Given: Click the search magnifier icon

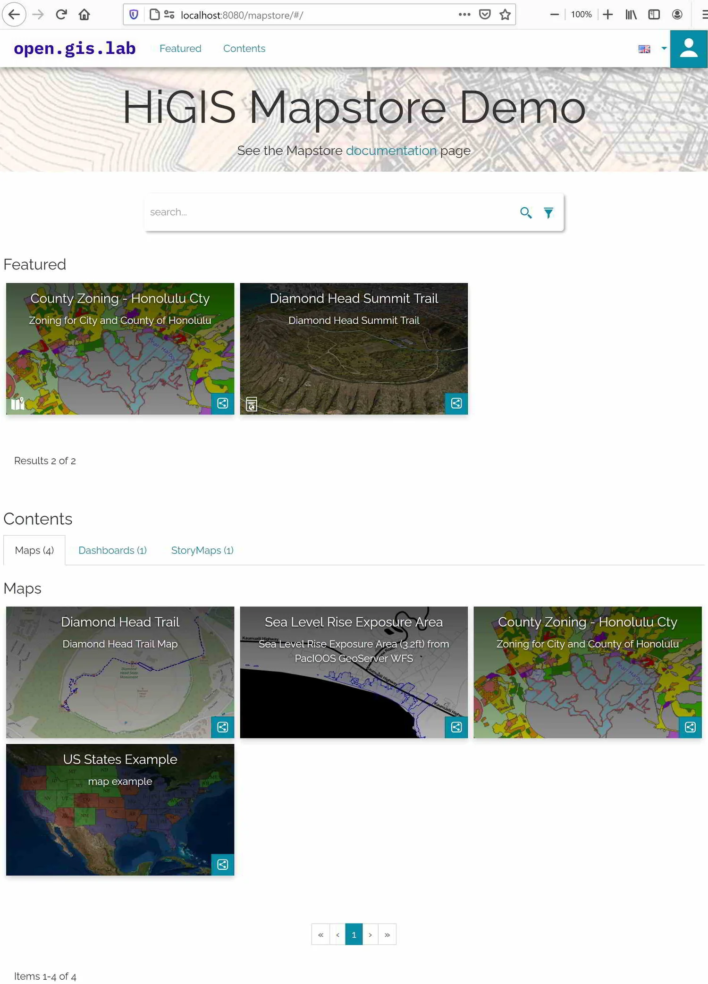Looking at the screenshot, I should pos(526,212).
